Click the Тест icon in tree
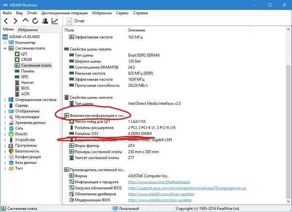 coord(11,169)
